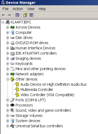This screenshot has height=134, width=98.
Task: Select Video Controller (VGA Compatible) entry
Action: point(47,95)
